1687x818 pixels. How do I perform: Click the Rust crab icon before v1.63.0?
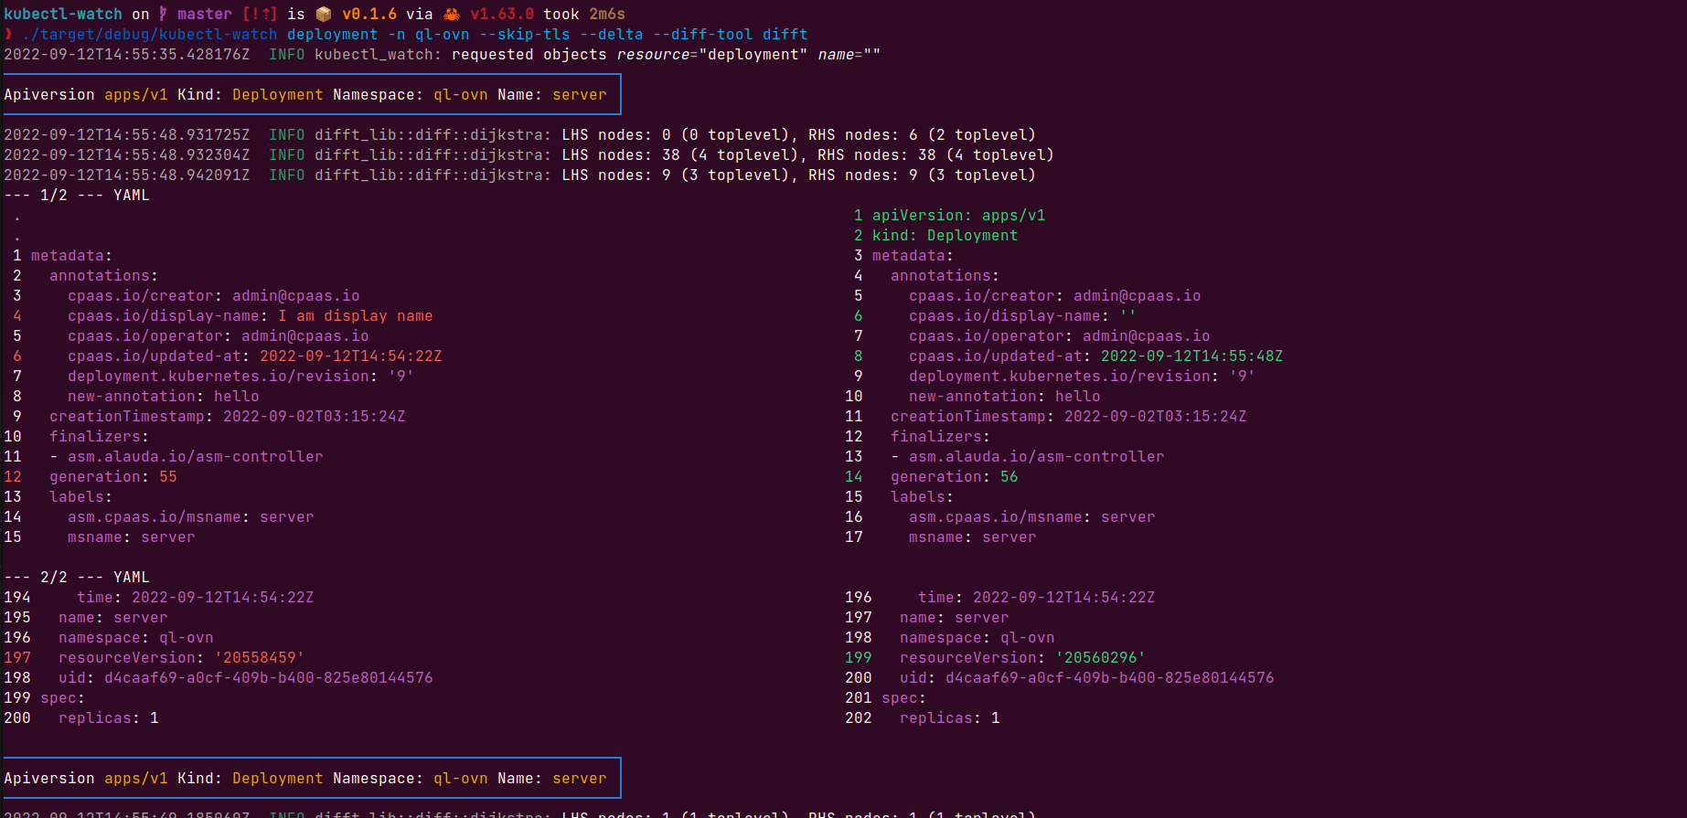452,14
